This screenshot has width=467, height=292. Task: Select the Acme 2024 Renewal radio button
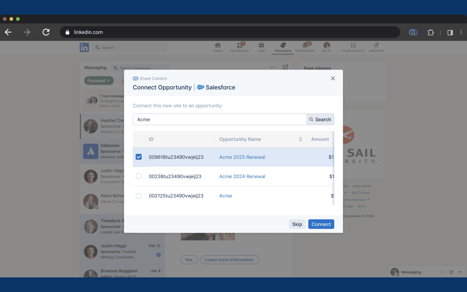tap(139, 176)
